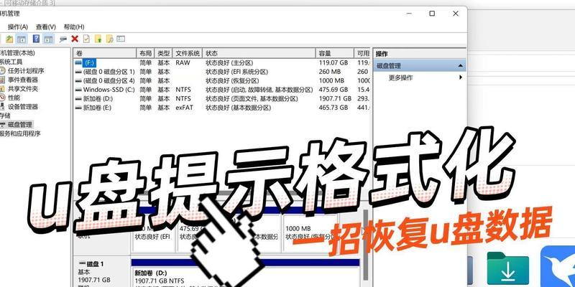Click the 475.69 GB capacity cell
575x287 pixels.
tap(333, 90)
